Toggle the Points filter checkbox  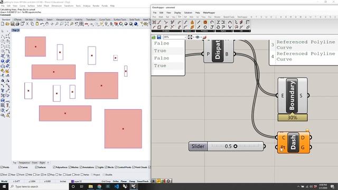[x=2, y=167]
